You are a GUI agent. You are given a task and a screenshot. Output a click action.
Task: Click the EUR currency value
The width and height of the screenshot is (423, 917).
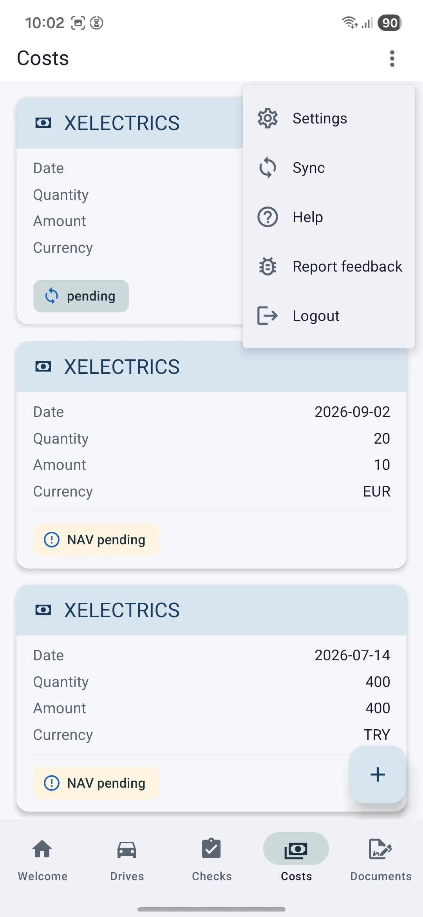click(x=376, y=491)
